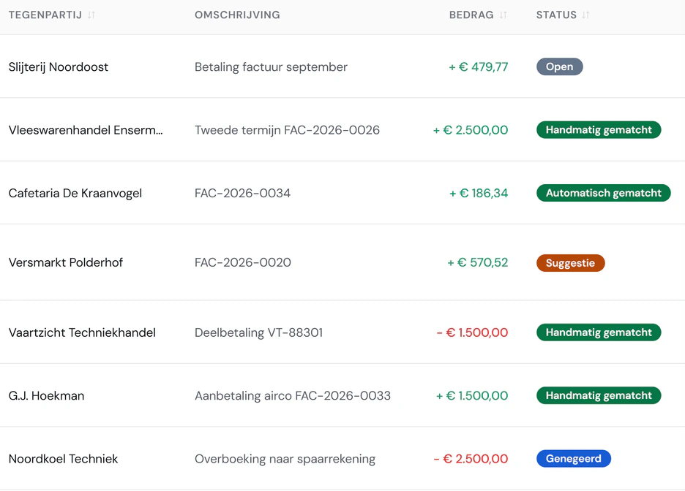Click the TEGENPARTIJ column header
Screen dimensions: 685x491
point(45,15)
